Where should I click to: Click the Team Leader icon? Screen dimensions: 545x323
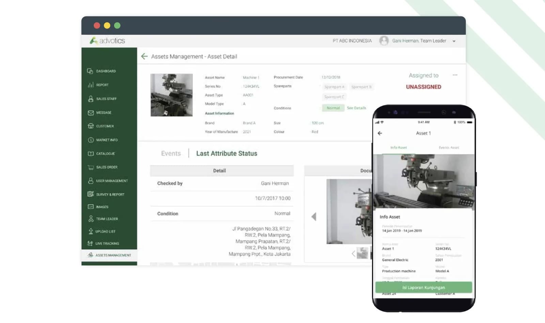pos(91,219)
